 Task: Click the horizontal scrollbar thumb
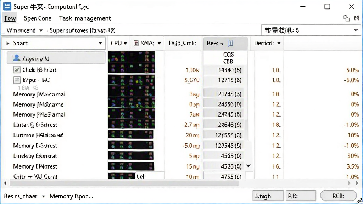(124, 183)
